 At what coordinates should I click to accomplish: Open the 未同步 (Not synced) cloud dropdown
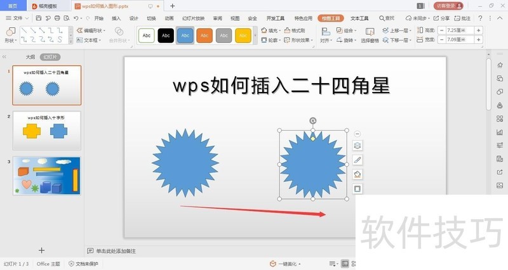[x=418, y=18]
